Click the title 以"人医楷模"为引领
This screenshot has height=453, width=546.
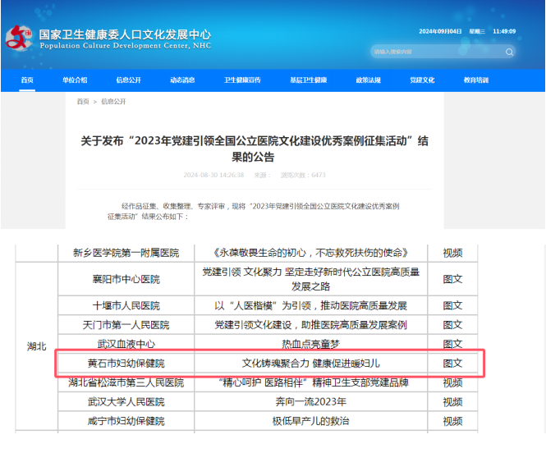(310, 306)
